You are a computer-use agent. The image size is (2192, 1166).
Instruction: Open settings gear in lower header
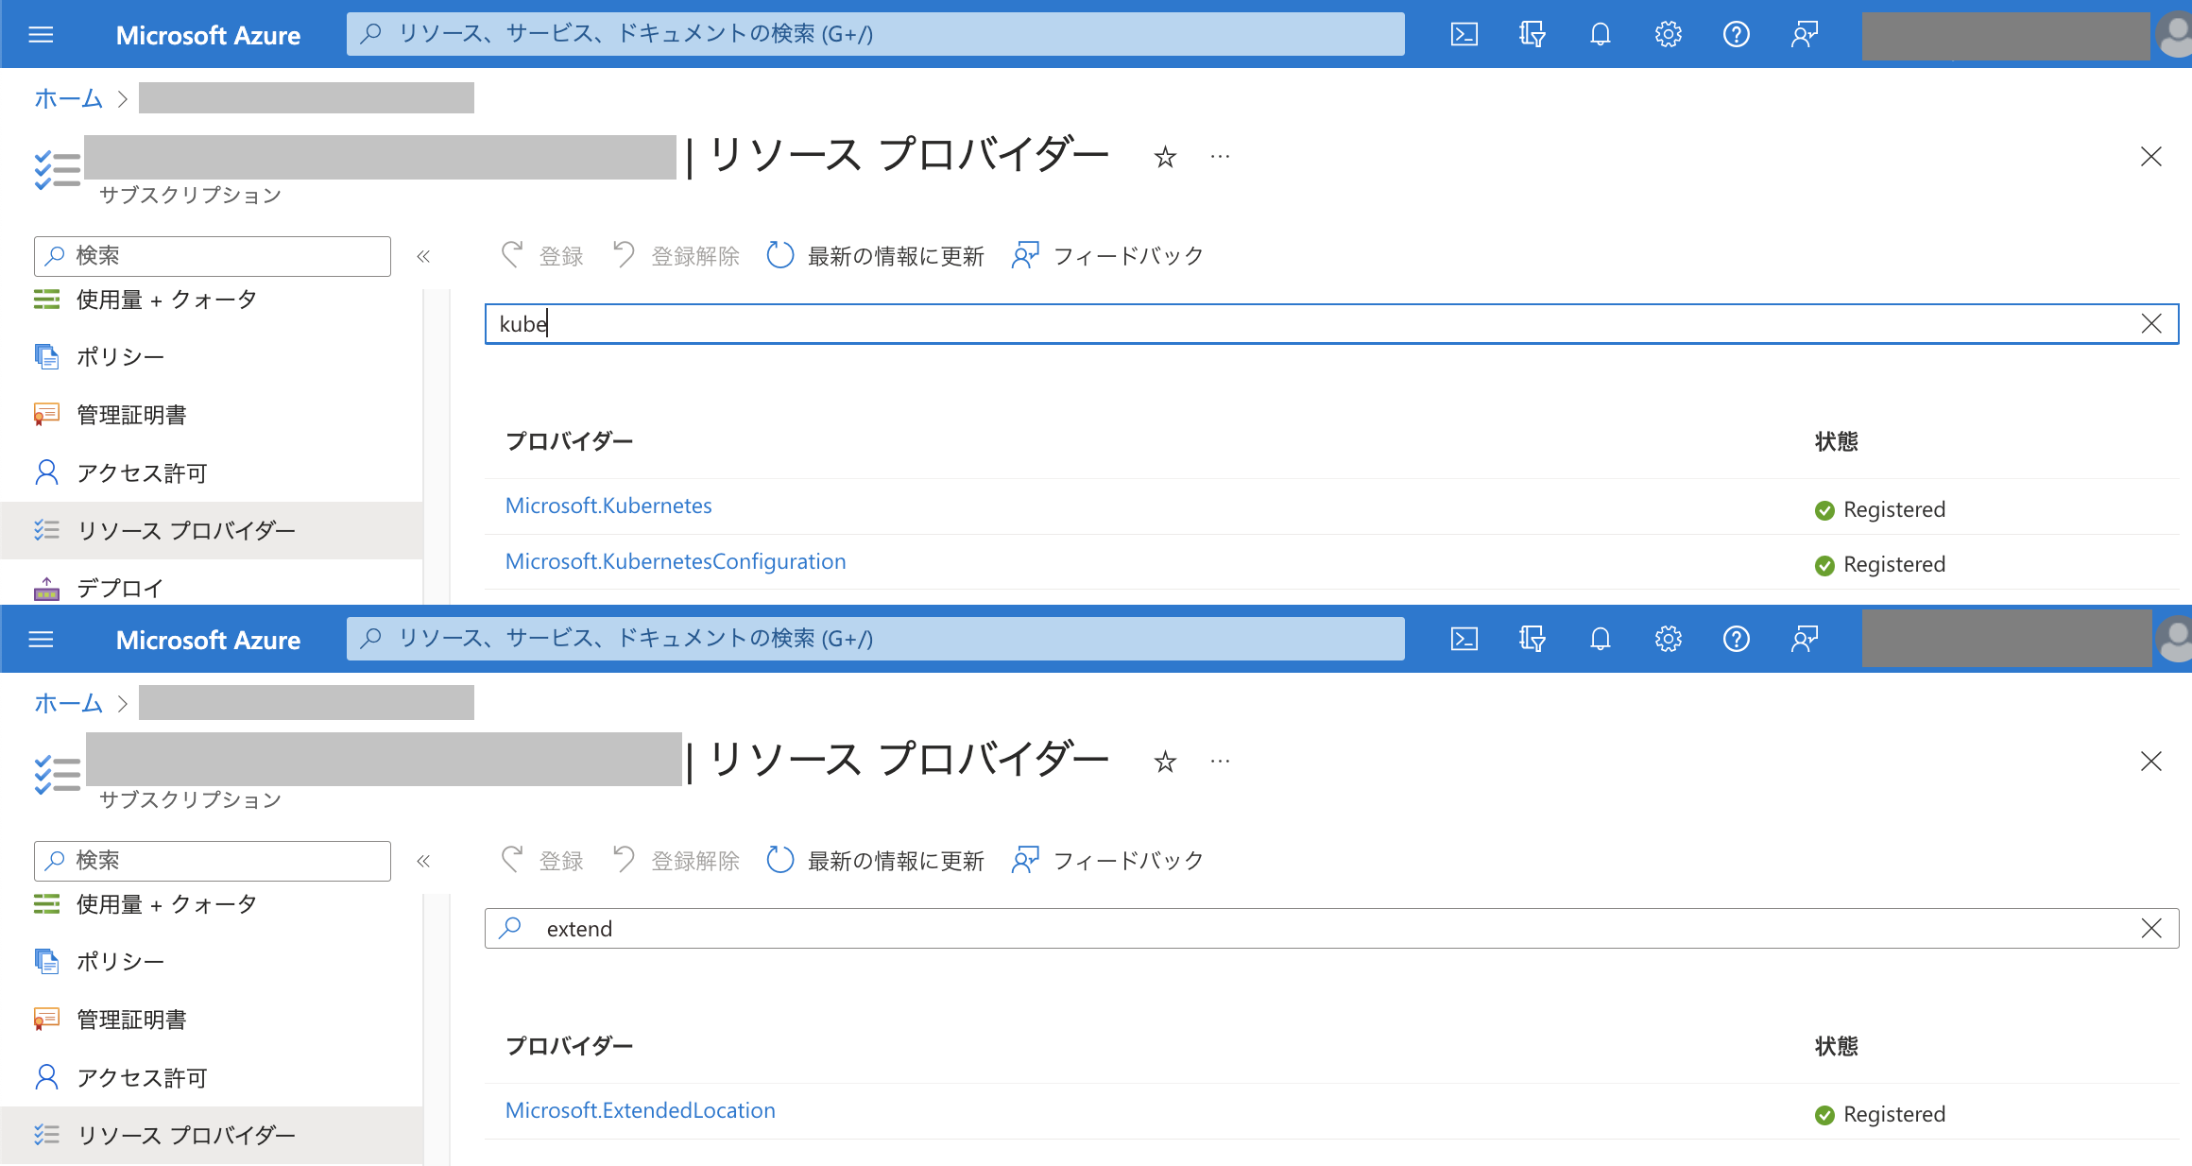[x=1668, y=640]
